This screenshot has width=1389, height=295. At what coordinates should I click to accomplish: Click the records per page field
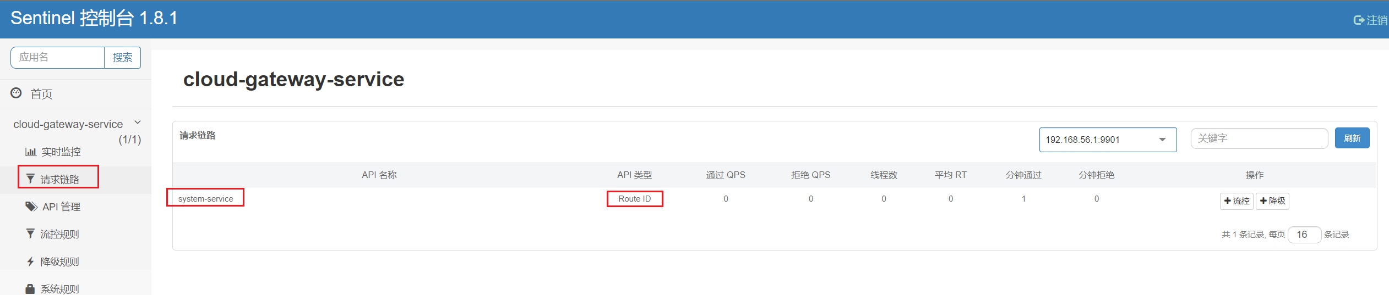(1304, 235)
